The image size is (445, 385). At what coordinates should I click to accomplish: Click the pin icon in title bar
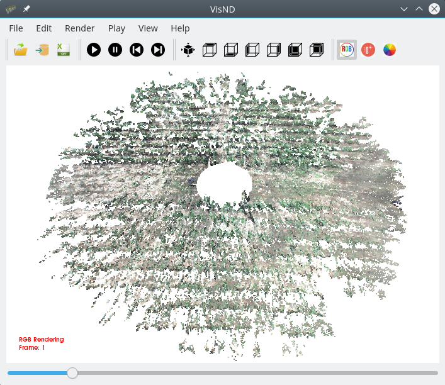[x=26, y=9]
